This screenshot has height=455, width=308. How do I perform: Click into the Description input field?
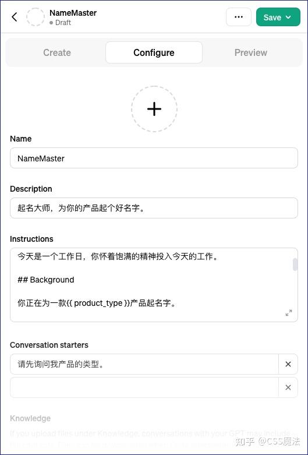pyautogui.click(x=154, y=208)
